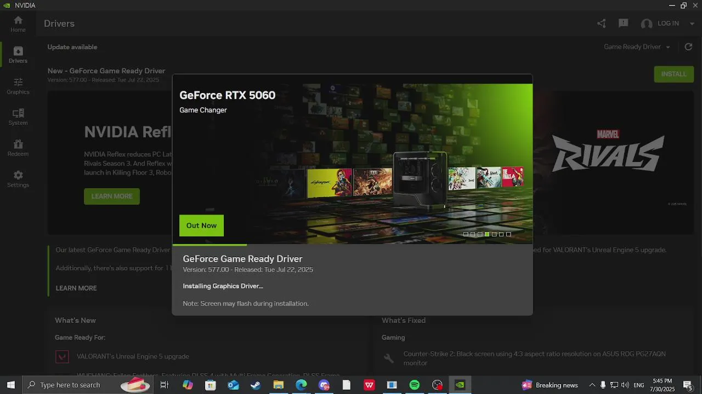Click the 'What's Fixed' heading
This screenshot has width=702, height=394.
tap(404, 321)
